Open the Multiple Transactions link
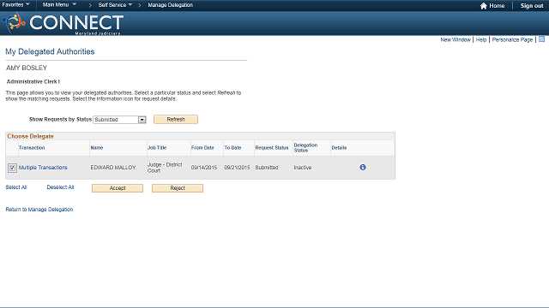 point(43,168)
